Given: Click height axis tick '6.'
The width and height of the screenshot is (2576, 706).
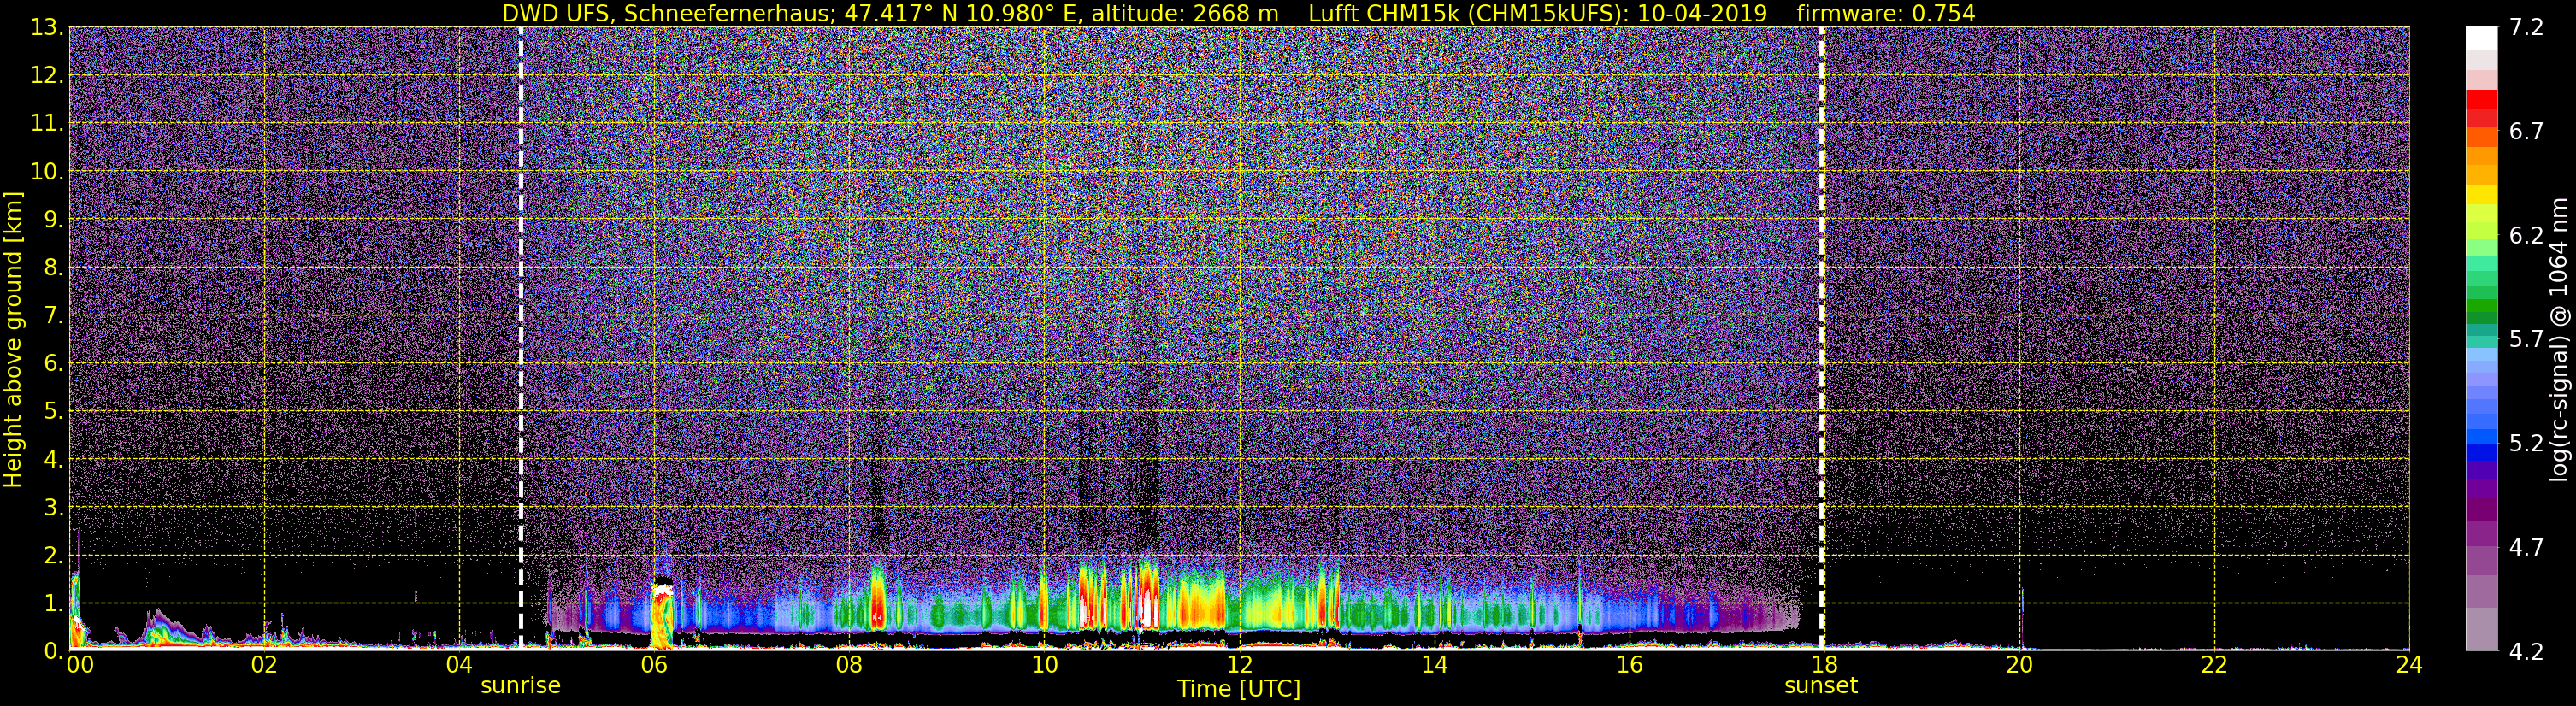Looking at the screenshot, I should (52, 364).
